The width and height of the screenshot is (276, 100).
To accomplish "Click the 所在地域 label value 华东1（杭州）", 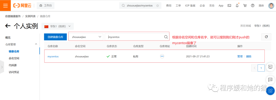I will point(262,26).
